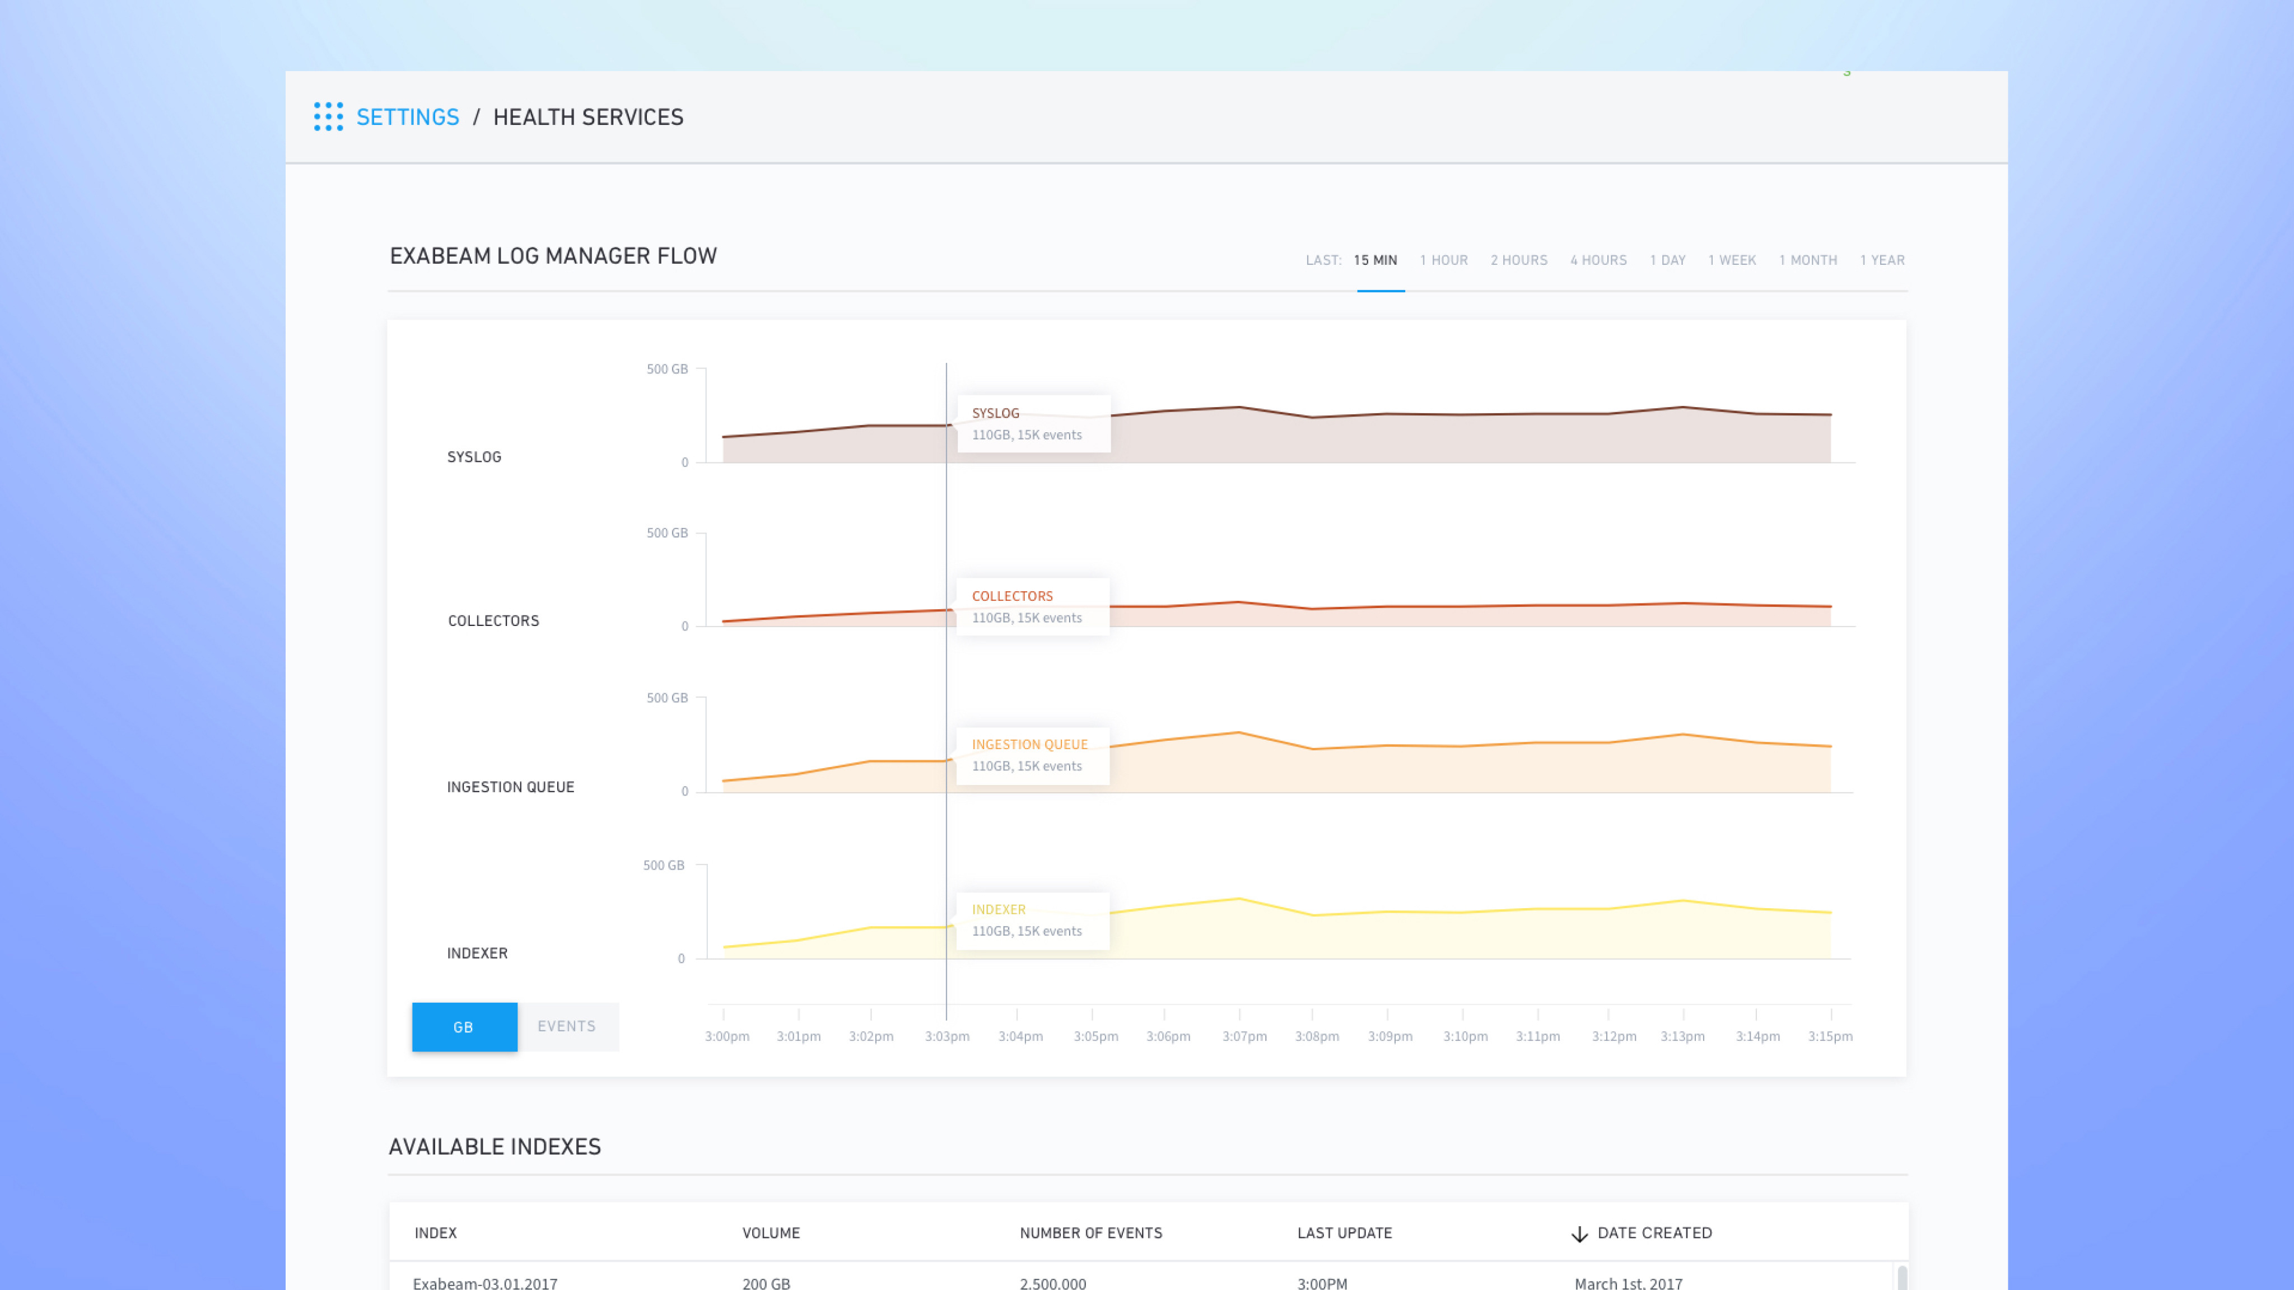
Task: Switch chart units to GB
Action: (464, 1026)
